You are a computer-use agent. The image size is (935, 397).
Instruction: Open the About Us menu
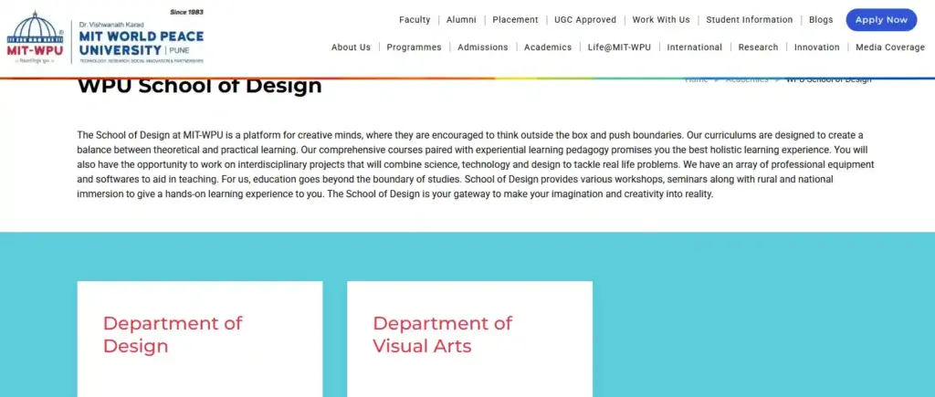pos(351,47)
